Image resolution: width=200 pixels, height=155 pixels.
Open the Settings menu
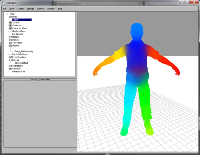(30, 9)
